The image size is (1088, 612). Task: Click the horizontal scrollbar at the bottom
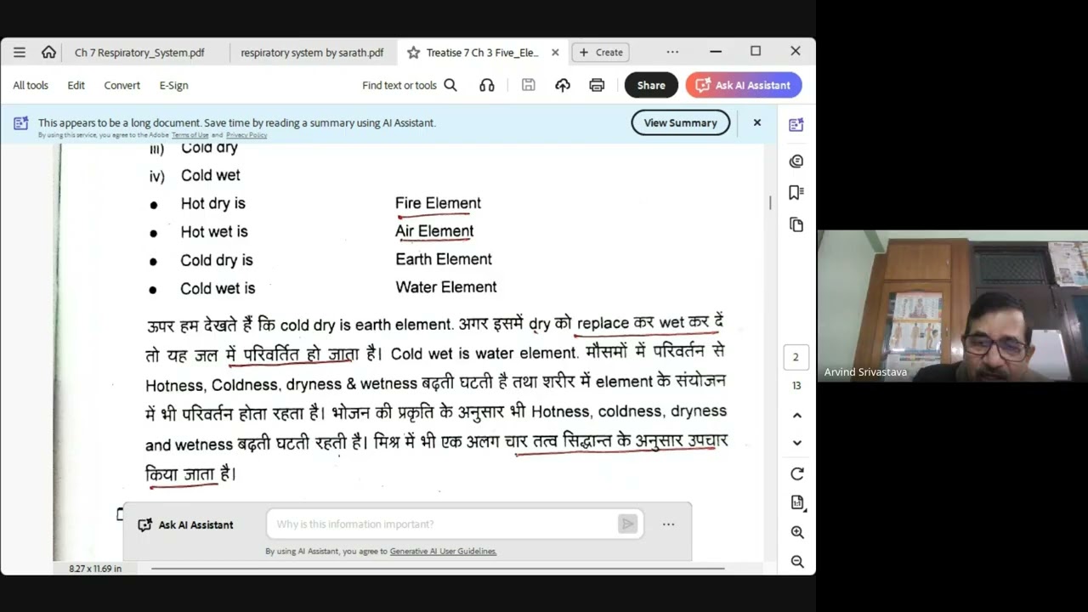pos(438,568)
